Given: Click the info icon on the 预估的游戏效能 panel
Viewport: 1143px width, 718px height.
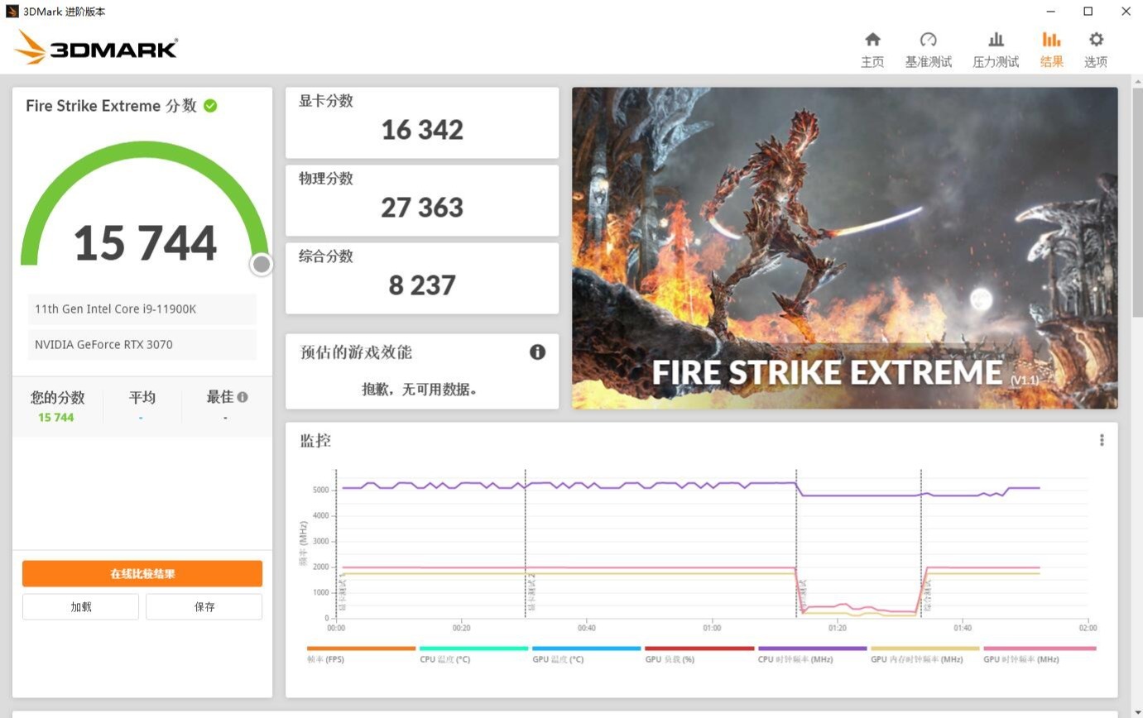Looking at the screenshot, I should pyautogui.click(x=538, y=352).
